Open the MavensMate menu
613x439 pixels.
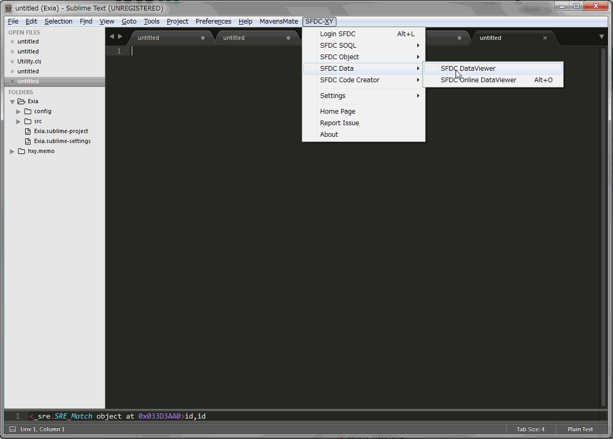click(x=279, y=21)
